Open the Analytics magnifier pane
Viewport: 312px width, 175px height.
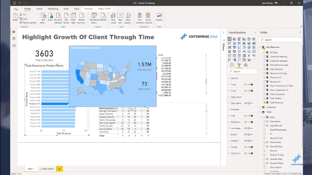pyautogui.click(x=246, y=65)
